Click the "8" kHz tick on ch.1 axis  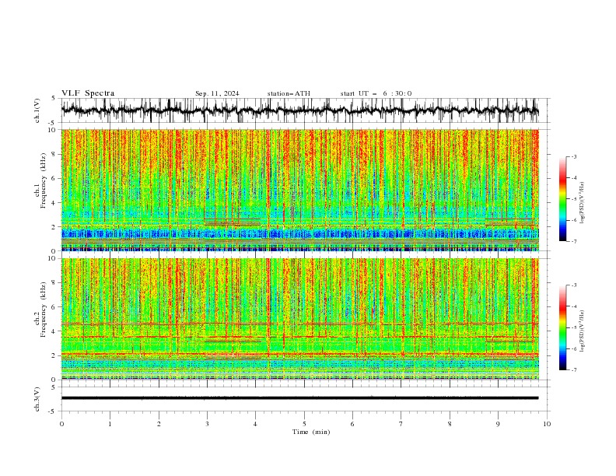click(54, 154)
